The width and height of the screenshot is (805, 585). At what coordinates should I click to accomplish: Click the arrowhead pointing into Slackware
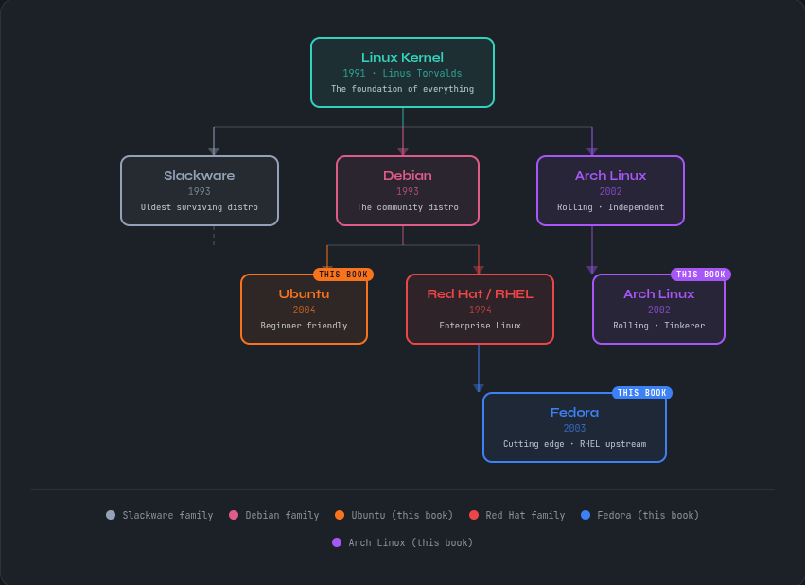[x=214, y=151]
